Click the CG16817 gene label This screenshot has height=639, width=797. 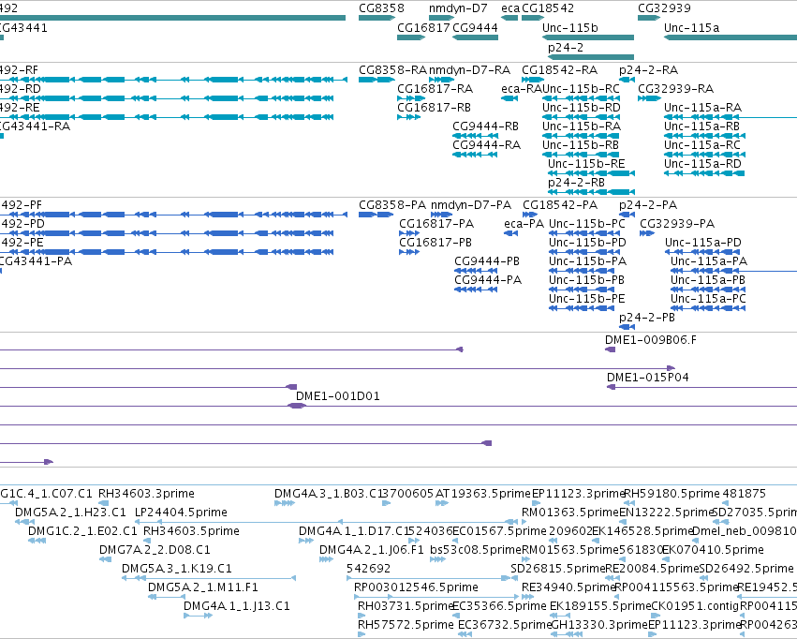(423, 27)
